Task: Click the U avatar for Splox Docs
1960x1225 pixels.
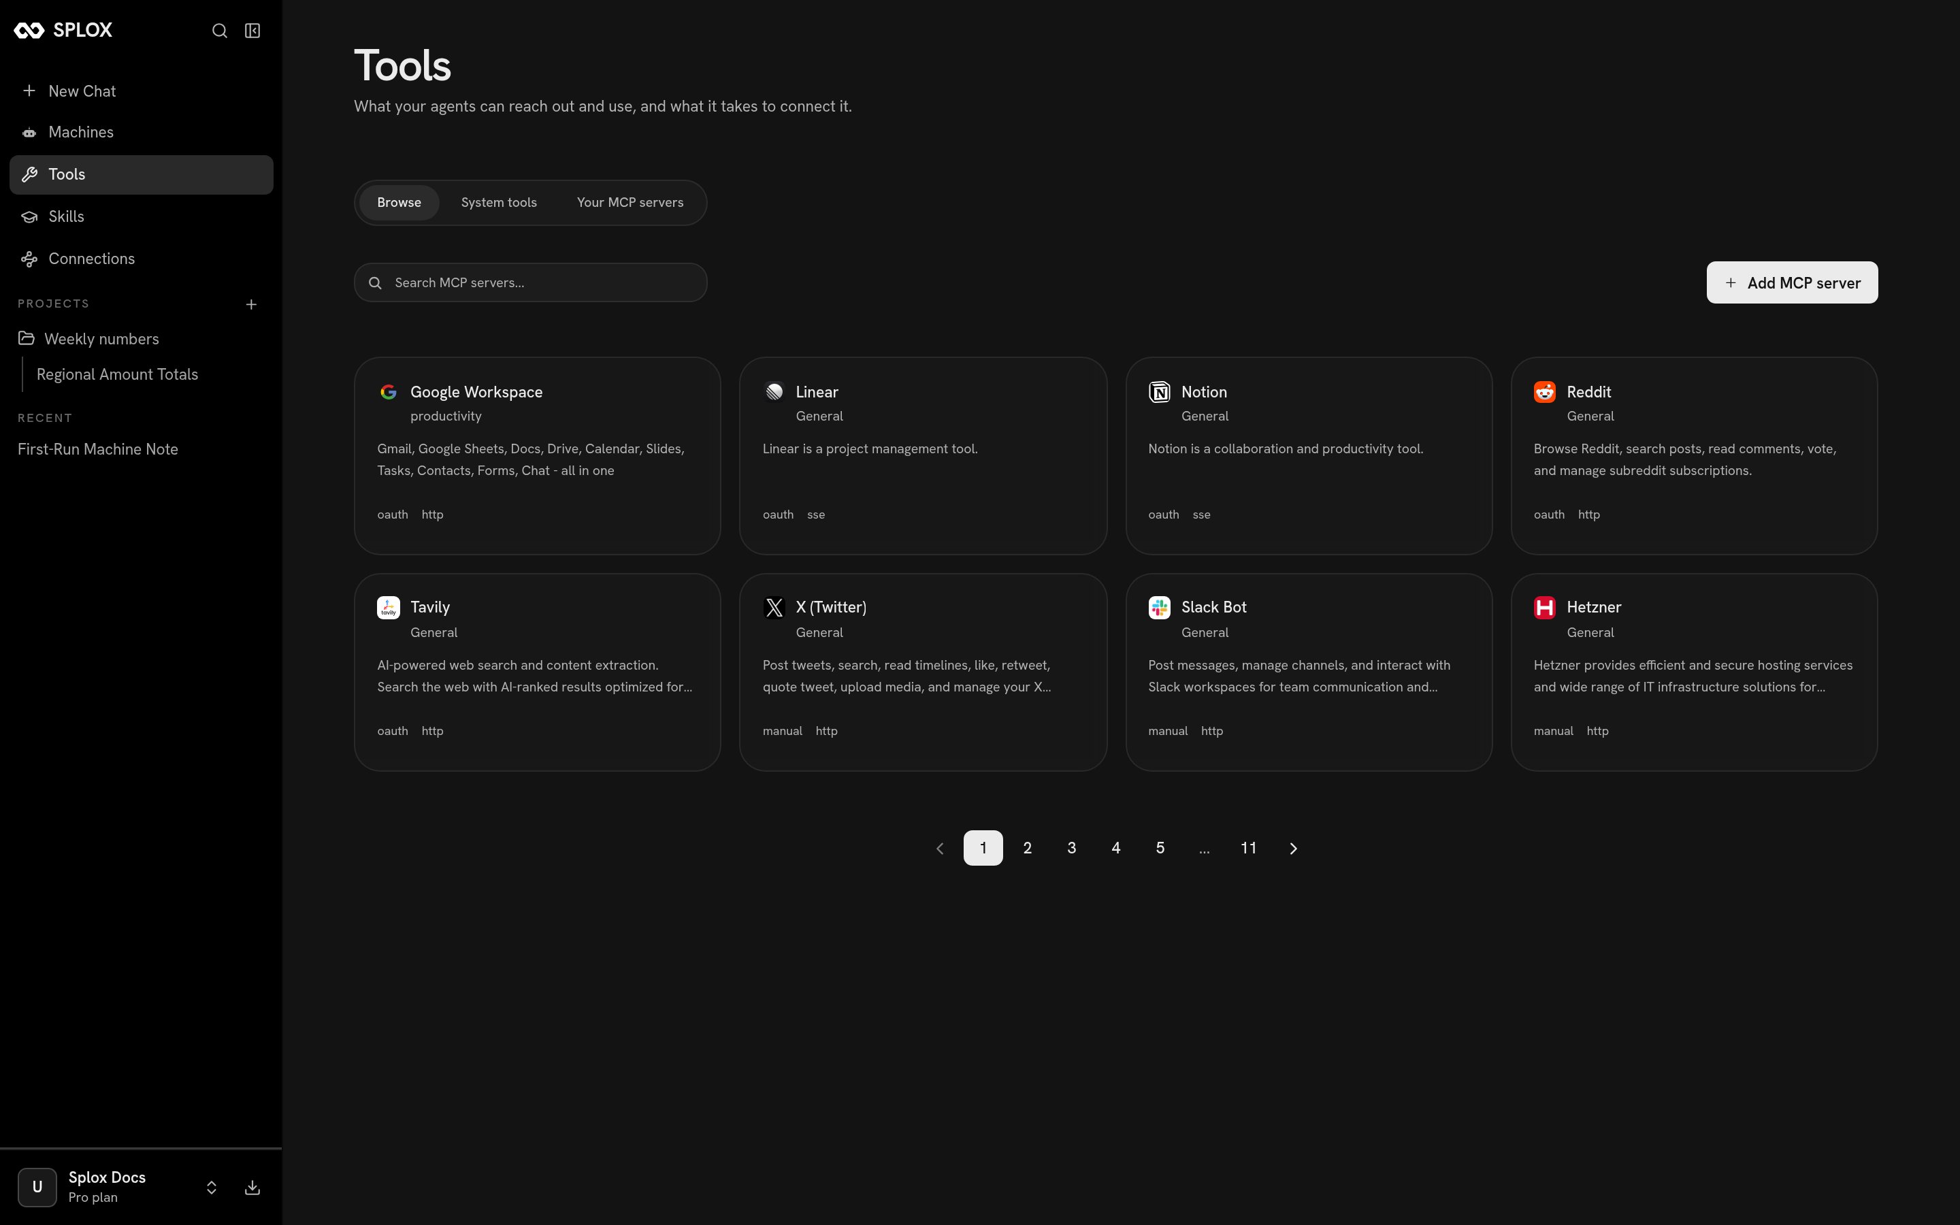Action: point(37,1187)
